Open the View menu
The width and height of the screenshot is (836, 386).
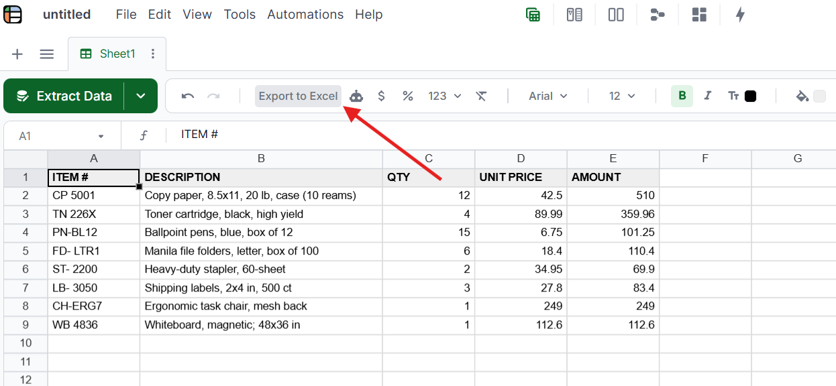197,14
